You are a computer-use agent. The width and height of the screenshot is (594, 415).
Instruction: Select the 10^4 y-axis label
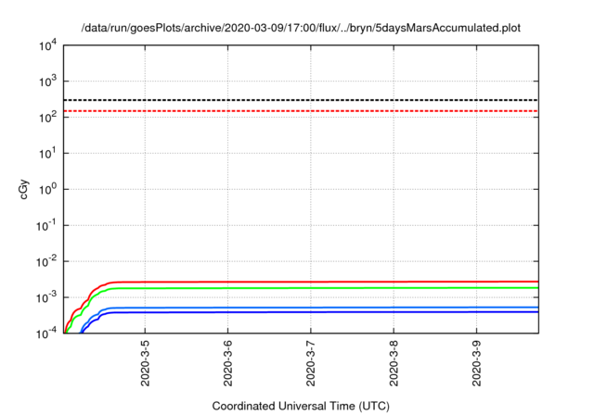[x=48, y=46]
